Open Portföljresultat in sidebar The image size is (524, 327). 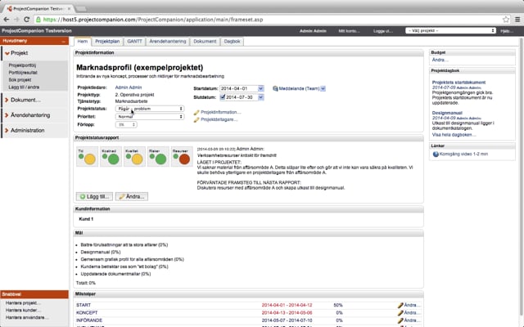tap(23, 73)
